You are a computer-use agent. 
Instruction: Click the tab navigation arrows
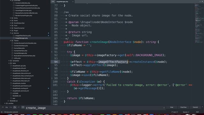53,2
